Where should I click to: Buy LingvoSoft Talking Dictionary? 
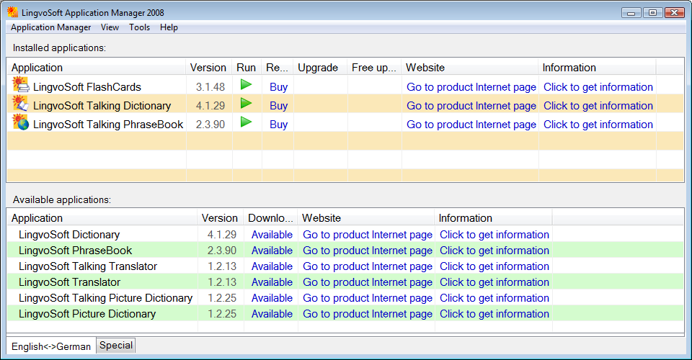pos(278,106)
